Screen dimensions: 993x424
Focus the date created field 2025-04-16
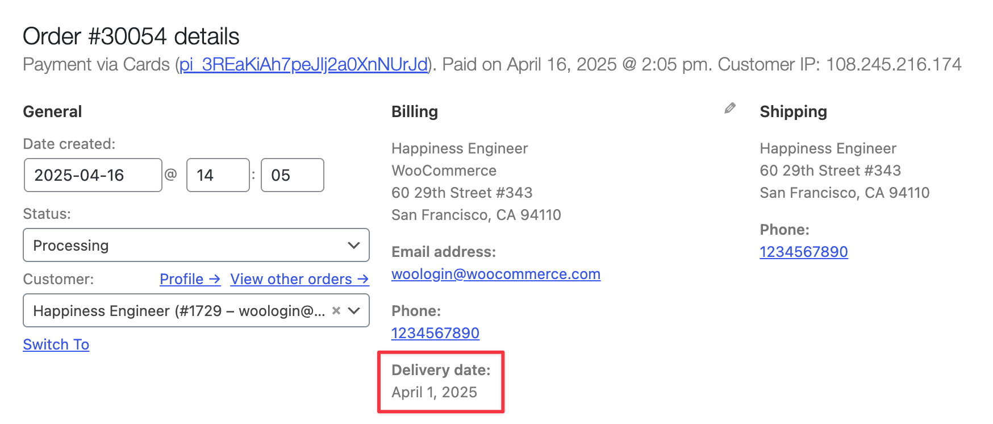93,175
